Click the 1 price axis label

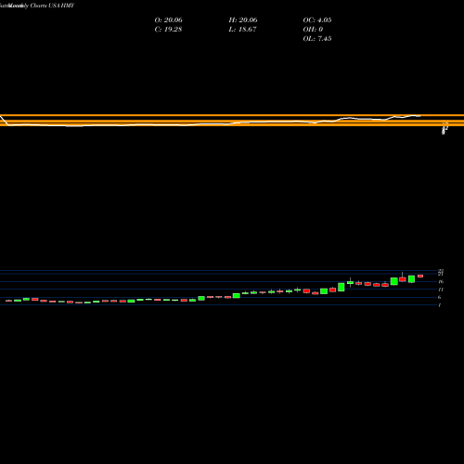pyautogui.click(x=440, y=305)
